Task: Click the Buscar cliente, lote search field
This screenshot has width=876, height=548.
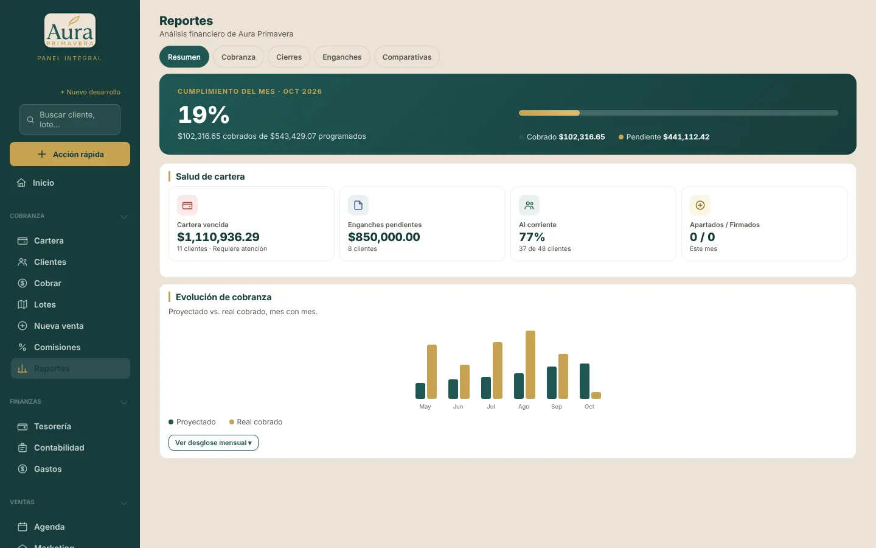Action: (70, 119)
